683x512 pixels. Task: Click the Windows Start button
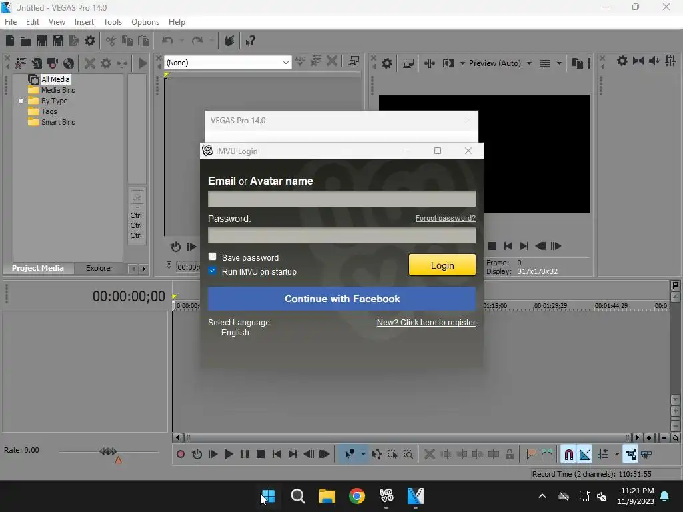pyautogui.click(x=268, y=496)
